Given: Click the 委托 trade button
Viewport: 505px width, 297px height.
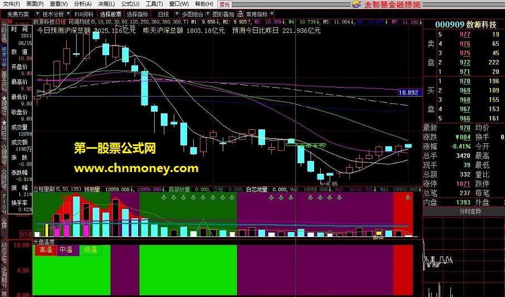Looking at the screenshot, I should [x=224, y=4].
